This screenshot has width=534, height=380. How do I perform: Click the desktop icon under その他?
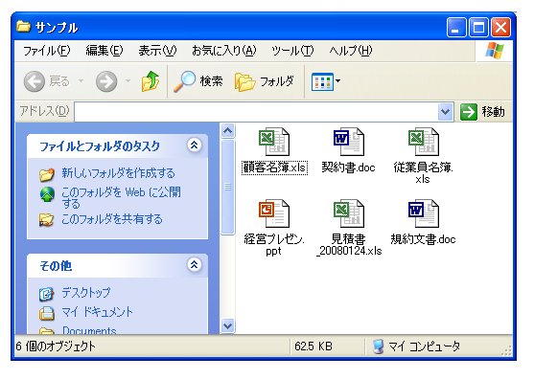coord(46,294)
